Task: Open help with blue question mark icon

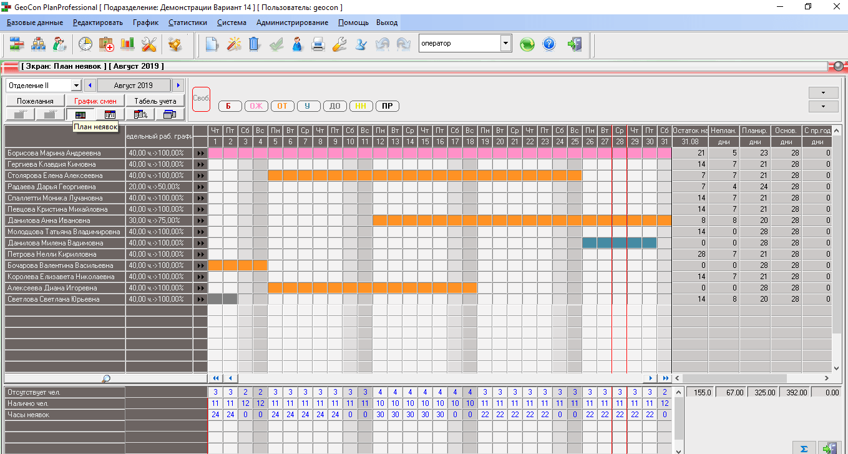Action: [549, 44]
